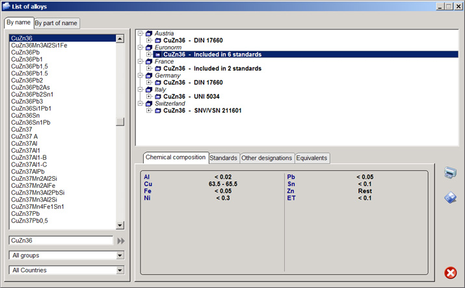Open the All groups dropdown

(120, 255)
